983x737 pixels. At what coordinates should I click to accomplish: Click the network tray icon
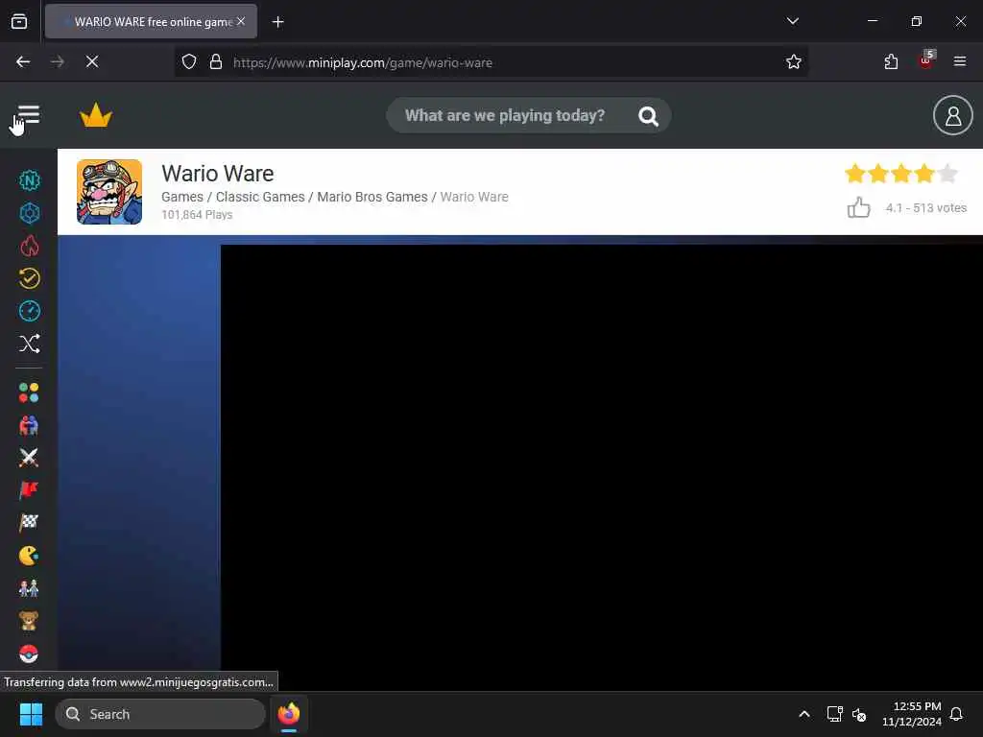coord(834,714)
